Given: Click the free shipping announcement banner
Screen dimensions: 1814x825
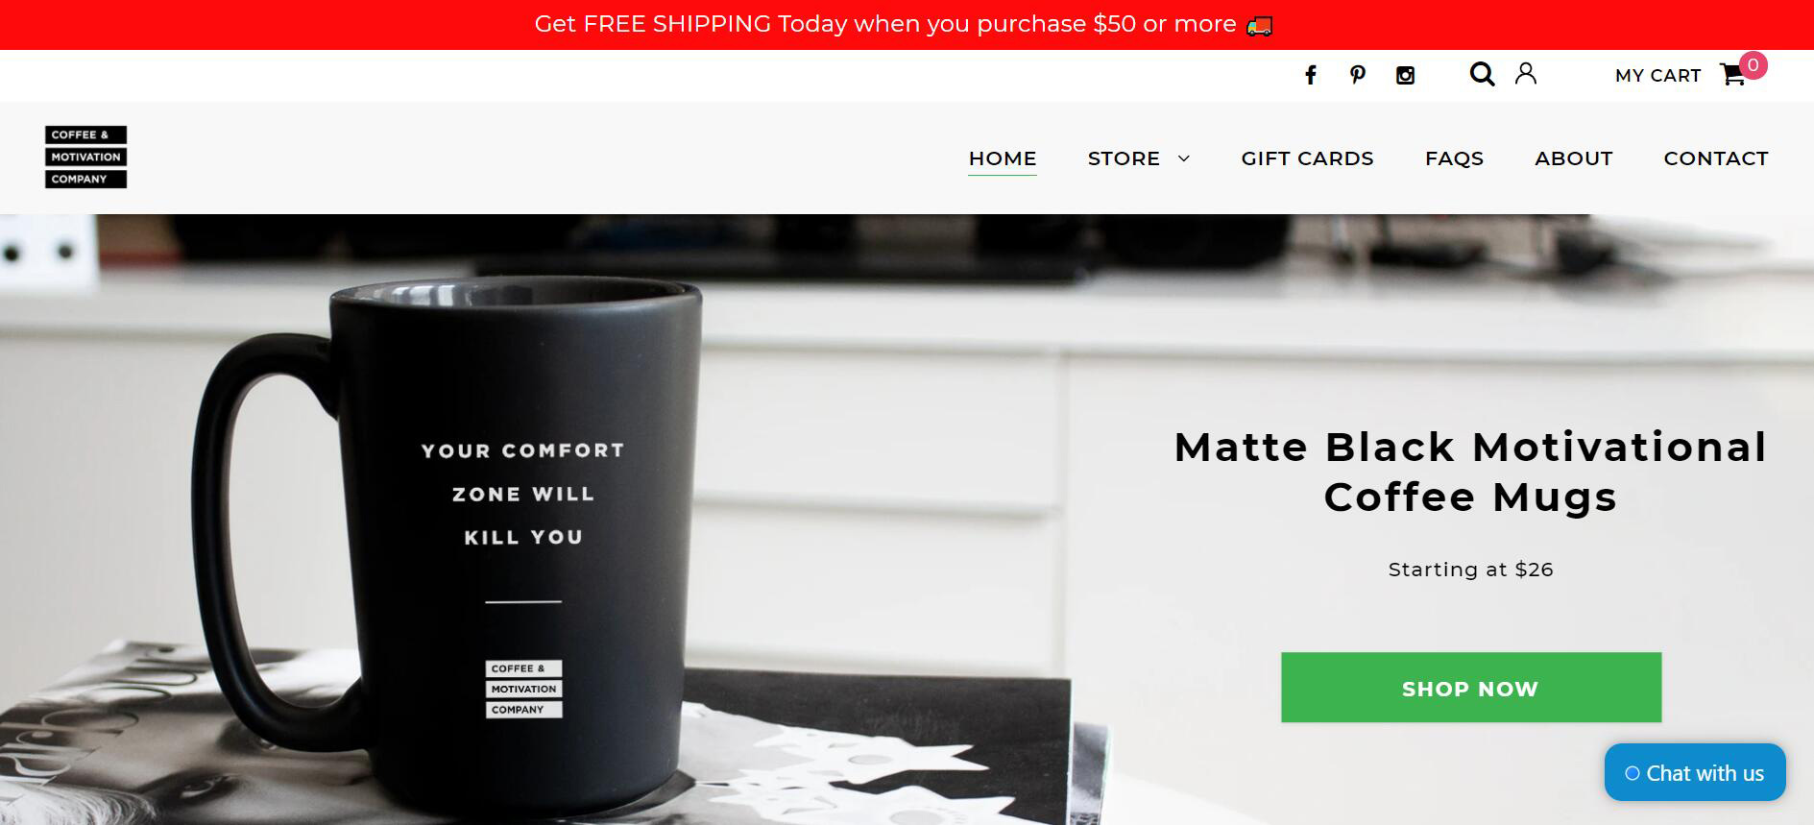Looking at the screenshot, I should 907,24.
